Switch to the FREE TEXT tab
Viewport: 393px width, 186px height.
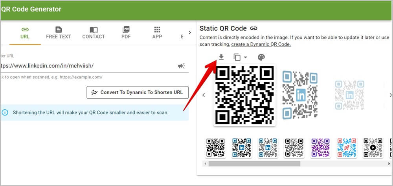click(x=59, y=33)
